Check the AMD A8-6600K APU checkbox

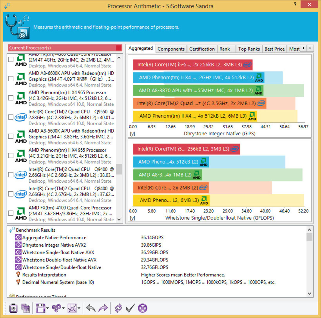tap(11, 79)
